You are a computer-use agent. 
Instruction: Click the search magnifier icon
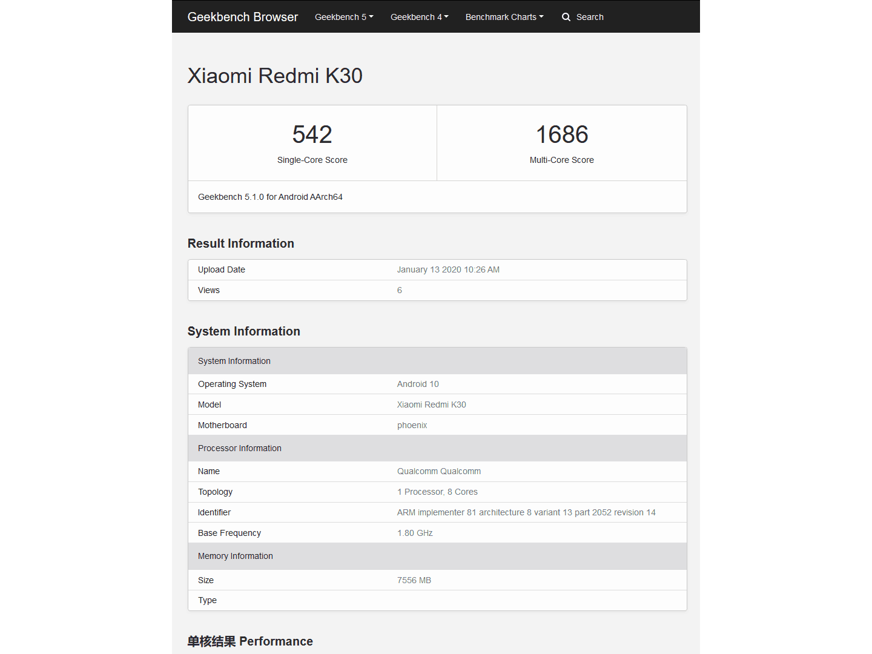pyautogui.click(x=566, y=17)
